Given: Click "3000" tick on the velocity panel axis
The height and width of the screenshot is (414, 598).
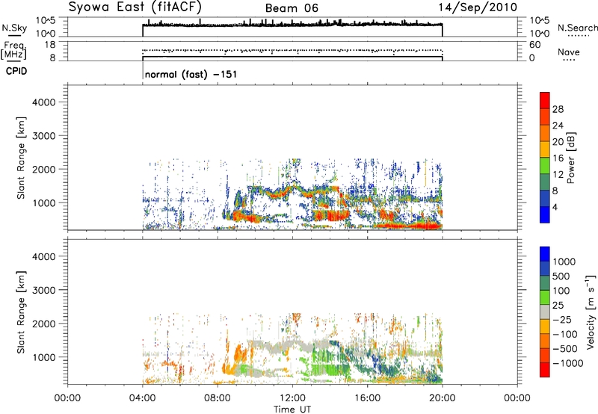Looking at the screenshot, I should [44, 290].
